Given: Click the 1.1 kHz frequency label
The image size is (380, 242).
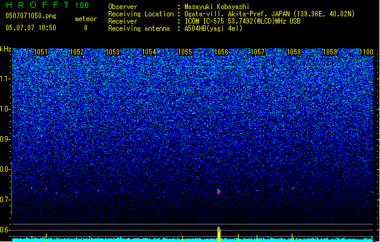Looking at the screenshot, I should 5,79.
